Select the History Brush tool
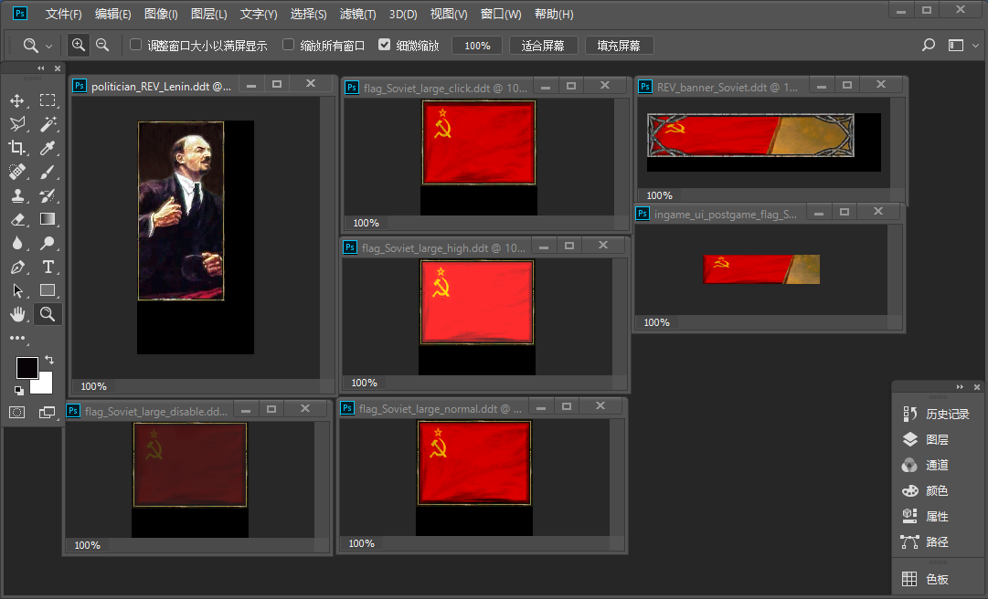This screenshot has height=599, width=988. (x=48, y=195)
